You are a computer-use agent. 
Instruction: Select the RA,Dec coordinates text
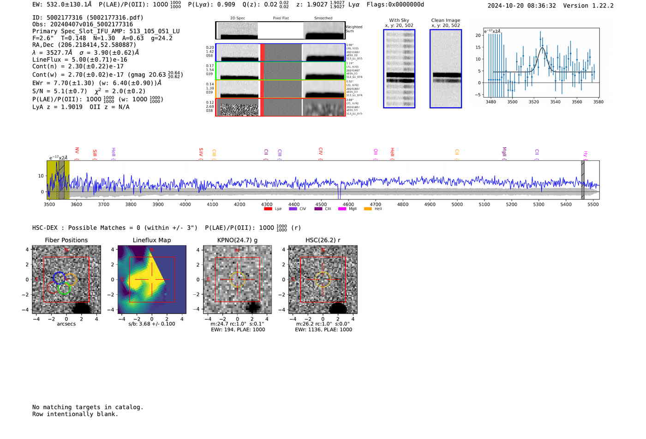coord(84,45)
